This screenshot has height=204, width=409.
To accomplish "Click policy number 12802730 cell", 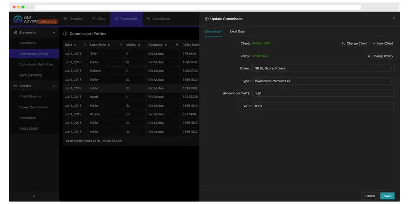I will 190,71.
